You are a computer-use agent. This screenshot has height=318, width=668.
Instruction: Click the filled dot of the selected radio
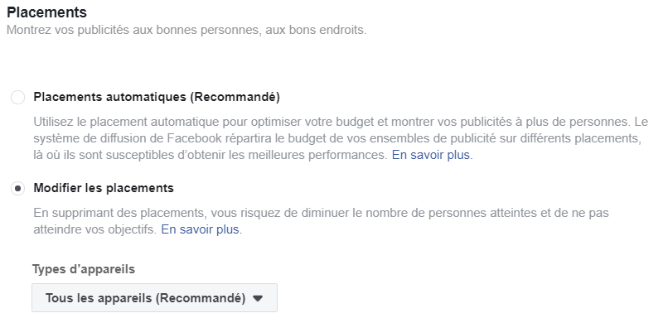click(x=18, y=188)
